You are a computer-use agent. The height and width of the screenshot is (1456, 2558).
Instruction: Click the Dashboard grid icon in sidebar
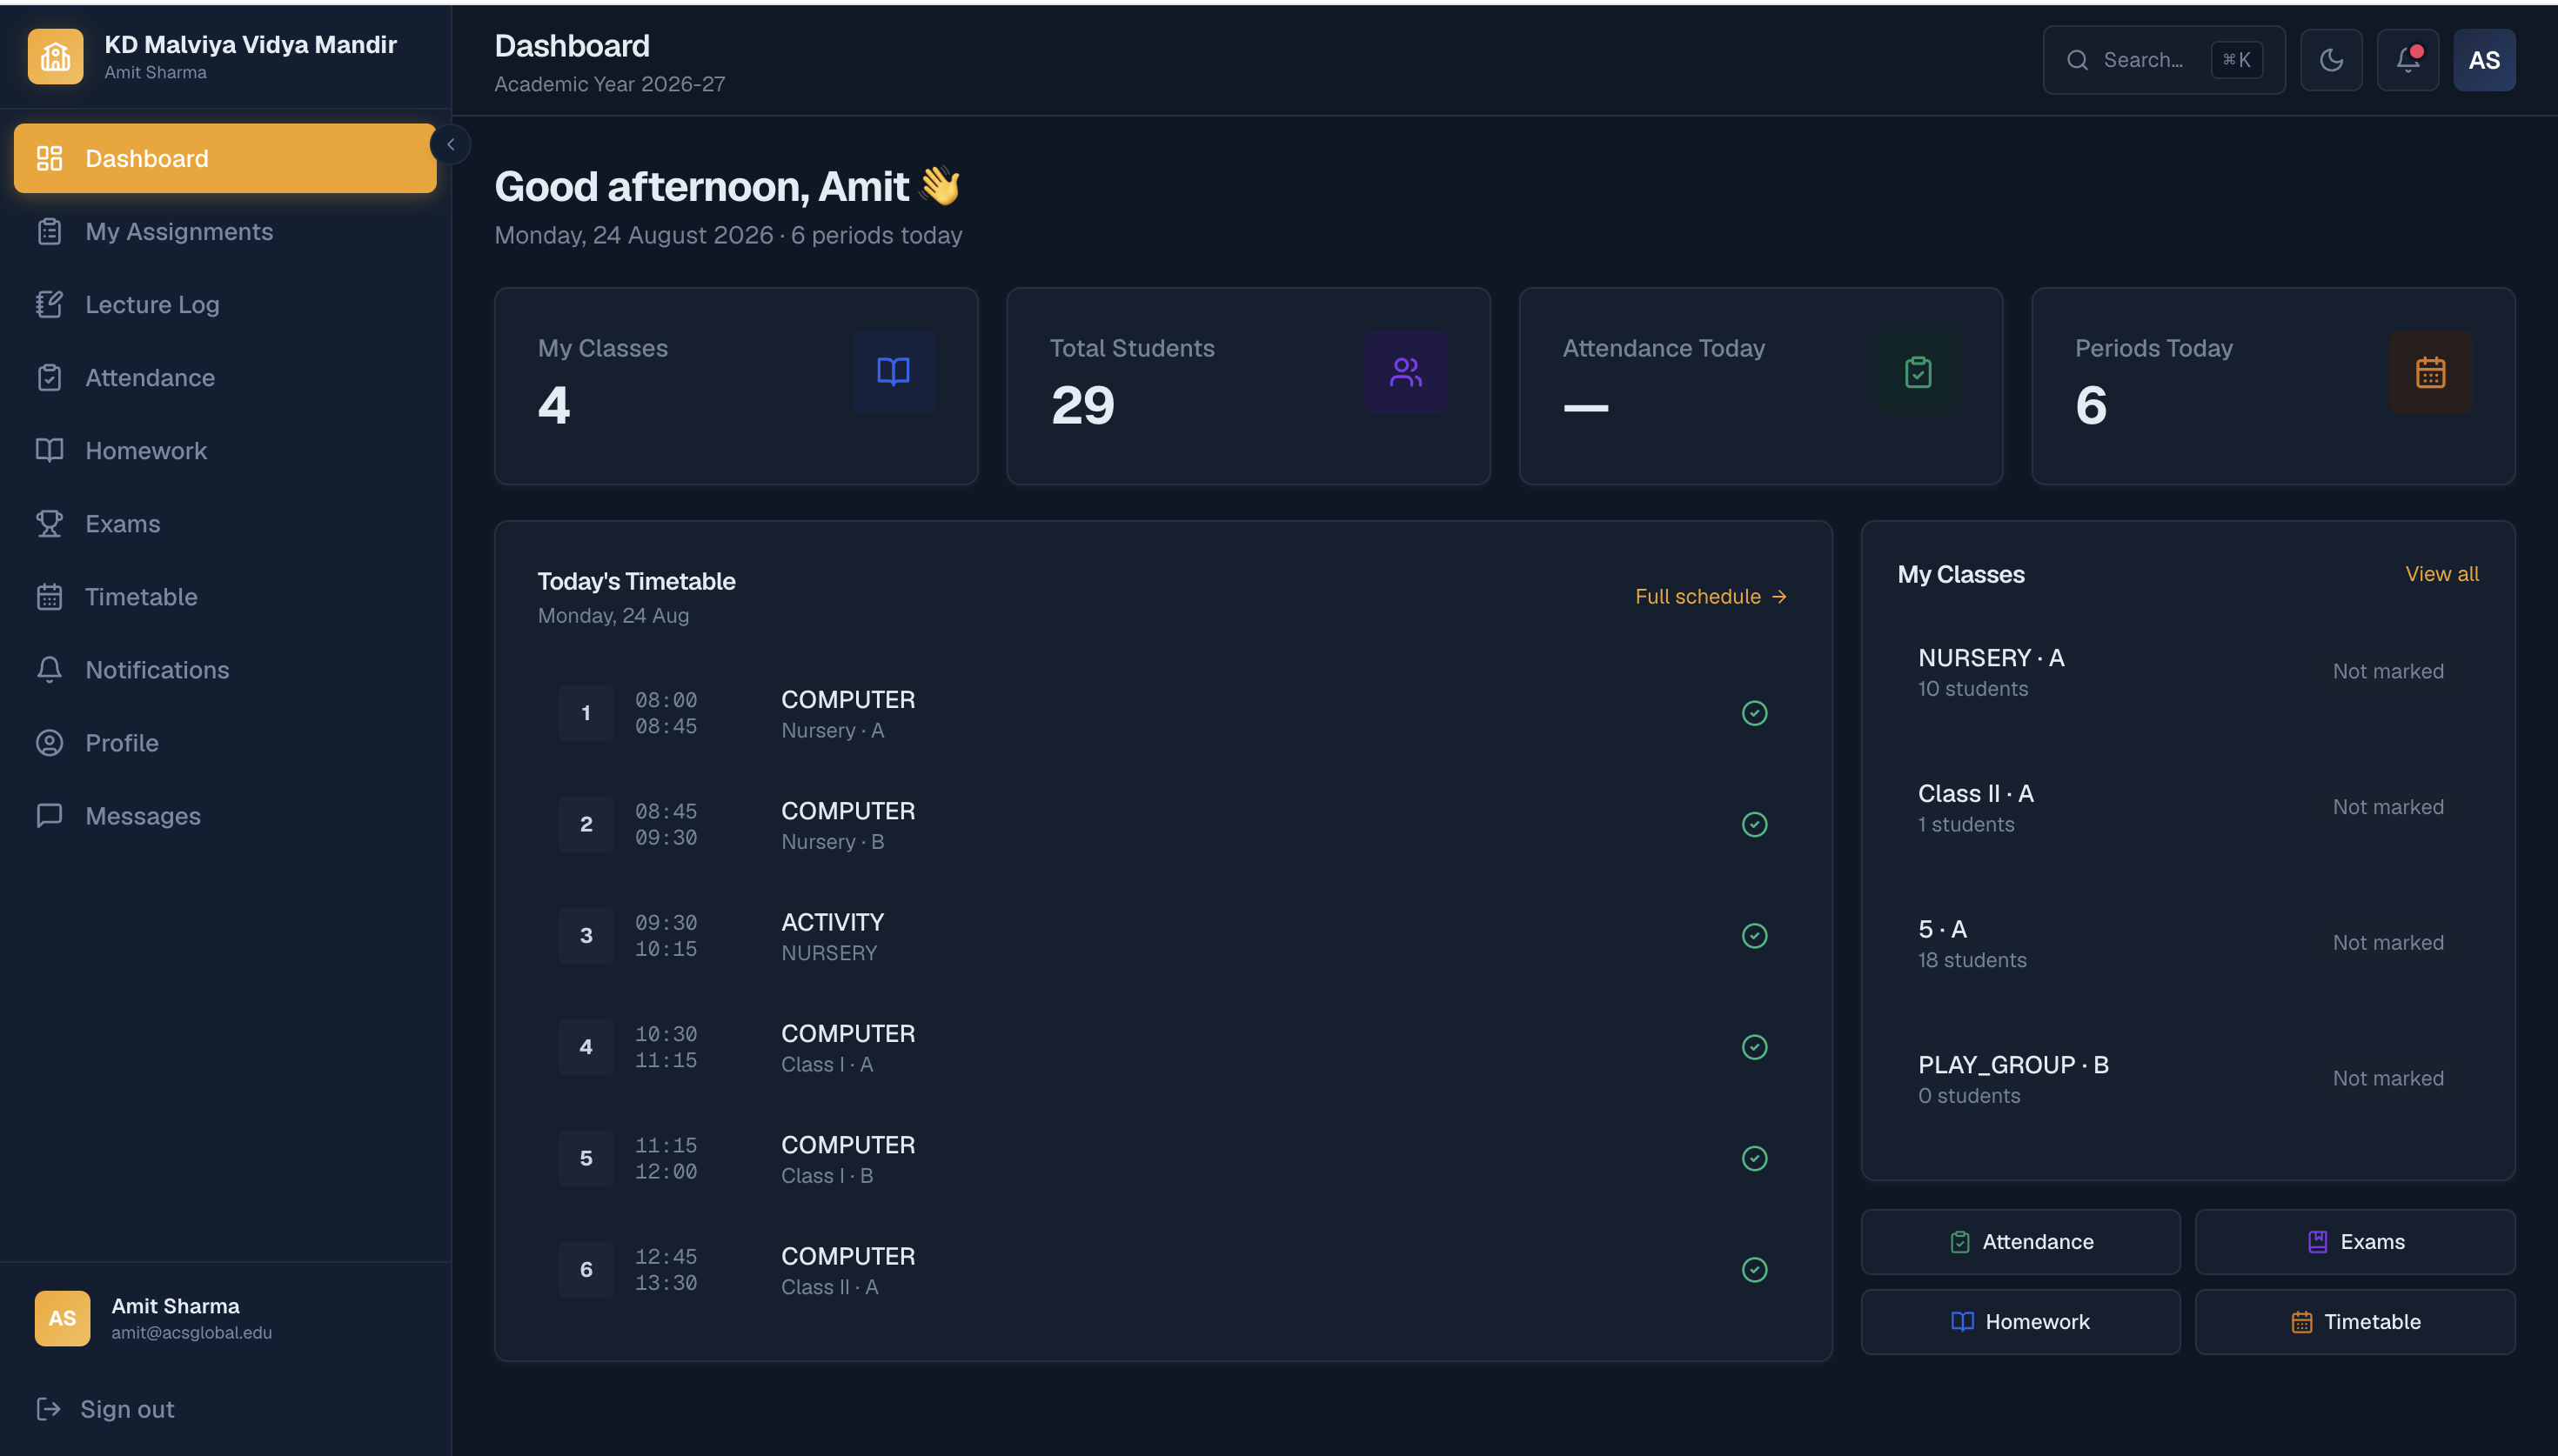pos(49,158)
